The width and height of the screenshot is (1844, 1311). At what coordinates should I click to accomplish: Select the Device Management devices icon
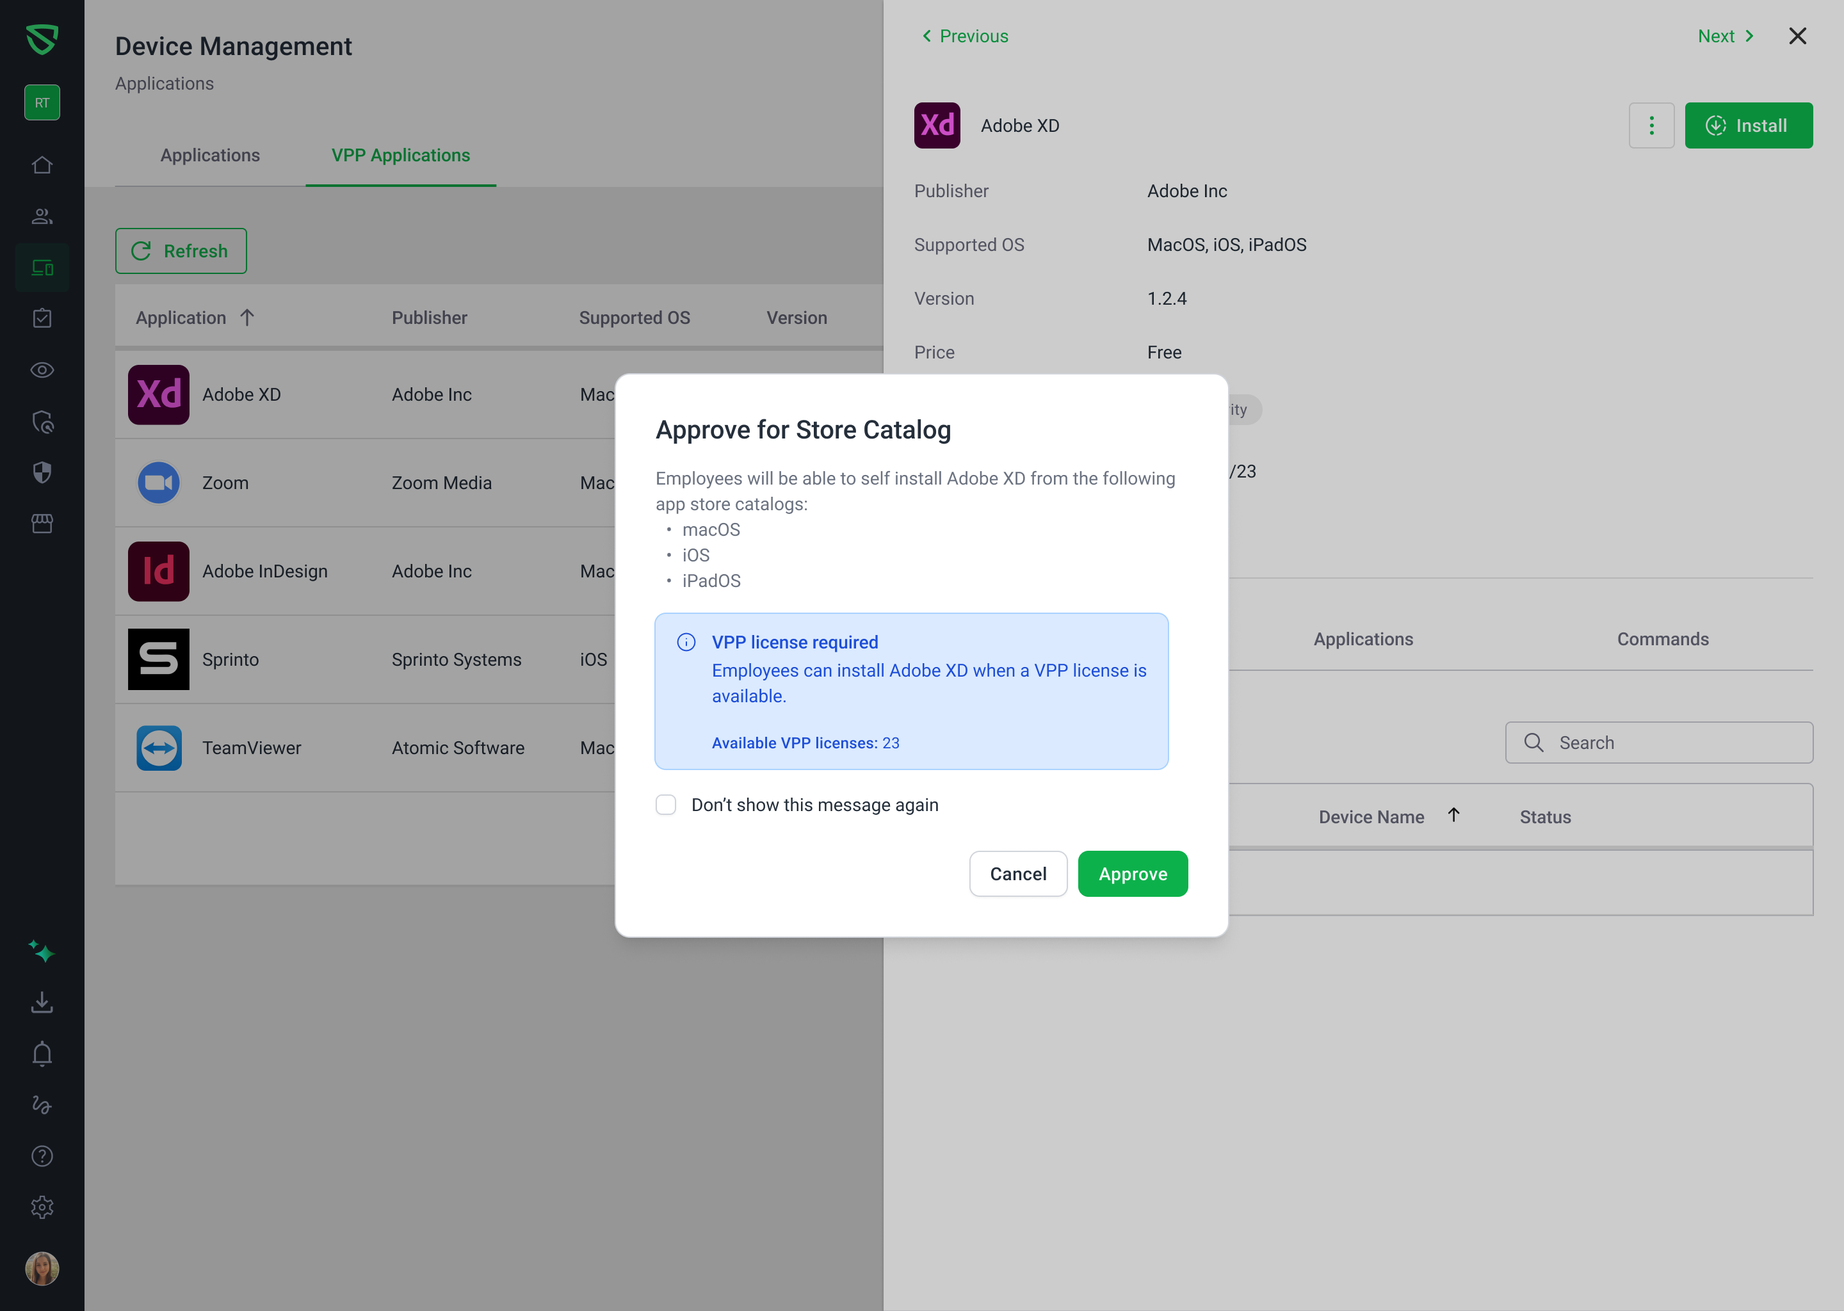(x=42, y=267)
